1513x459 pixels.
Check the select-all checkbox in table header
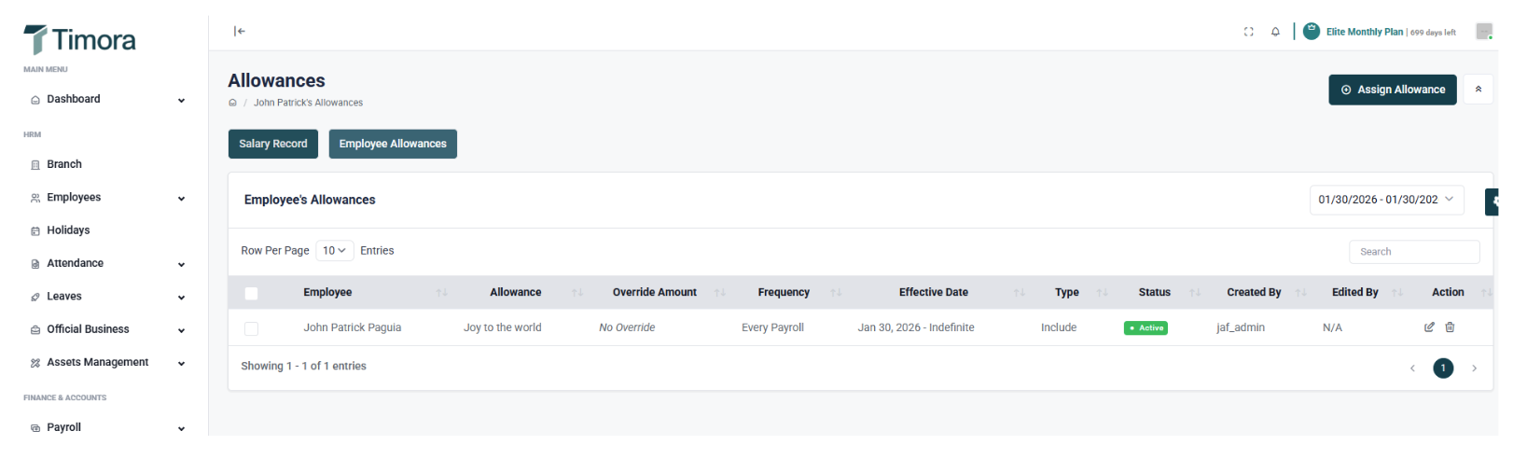[x=251, y=293]
